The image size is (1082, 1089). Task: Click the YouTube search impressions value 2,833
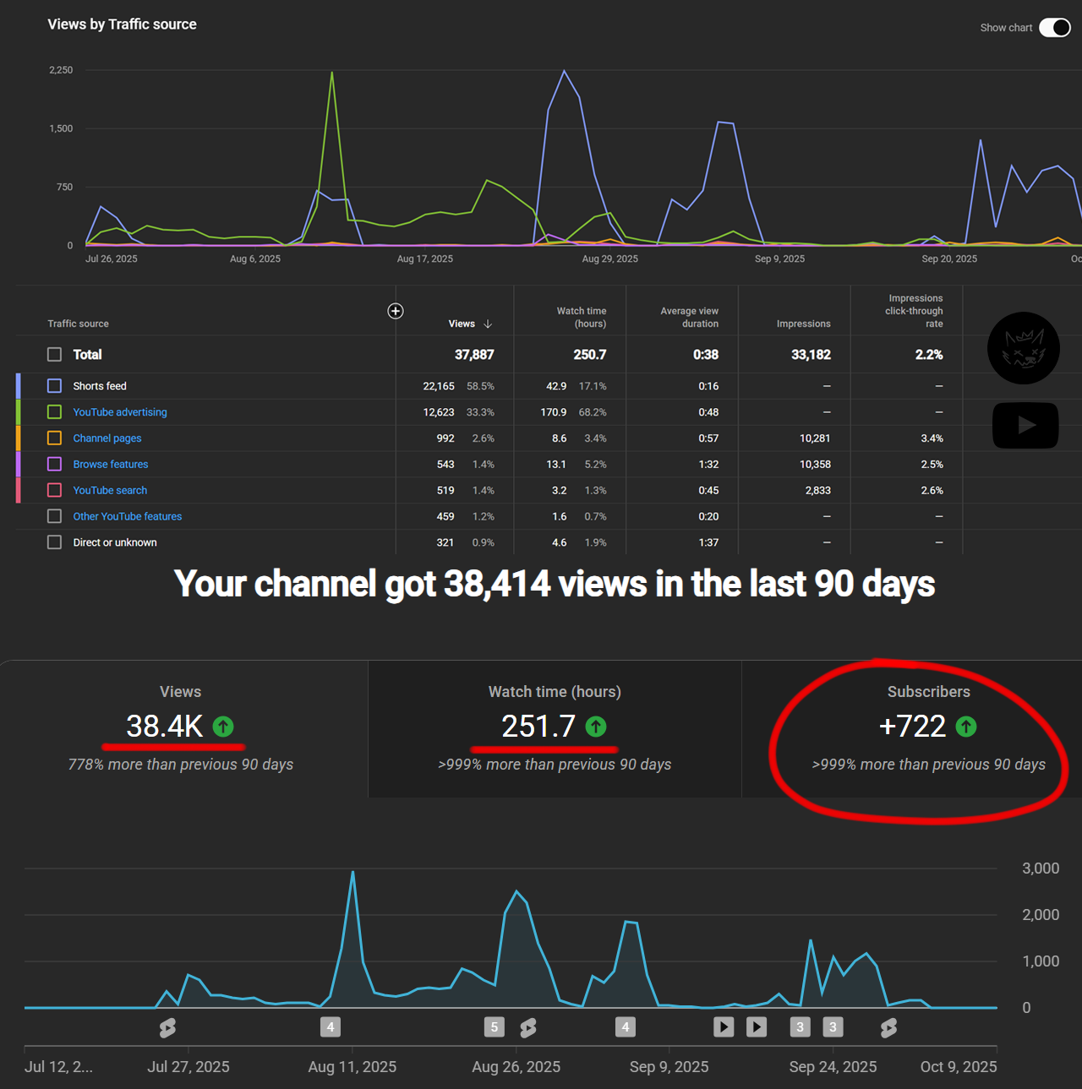coord(818,491)
